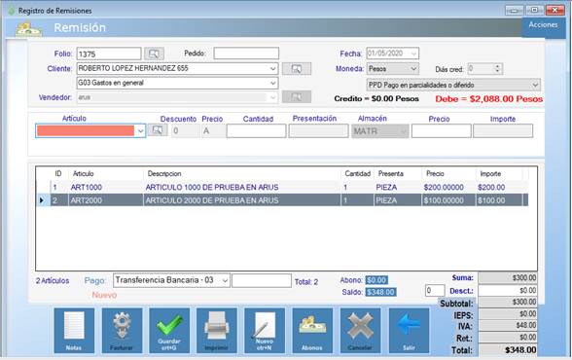Image resolution: width=572 pixels, height=360 pixels.
Task: Click the Notas button
Action: [x=74, y=331]
